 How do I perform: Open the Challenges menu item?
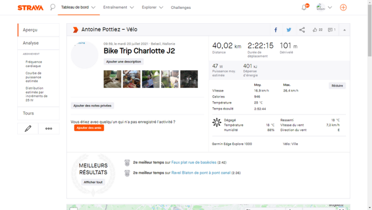tap(180, 7)
